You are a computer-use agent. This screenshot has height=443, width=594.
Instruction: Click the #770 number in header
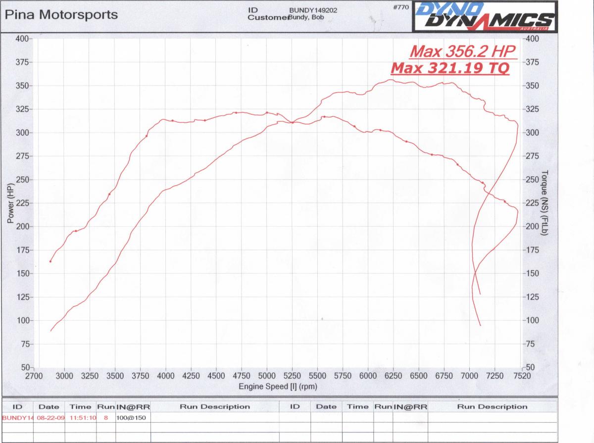[400, 7]
